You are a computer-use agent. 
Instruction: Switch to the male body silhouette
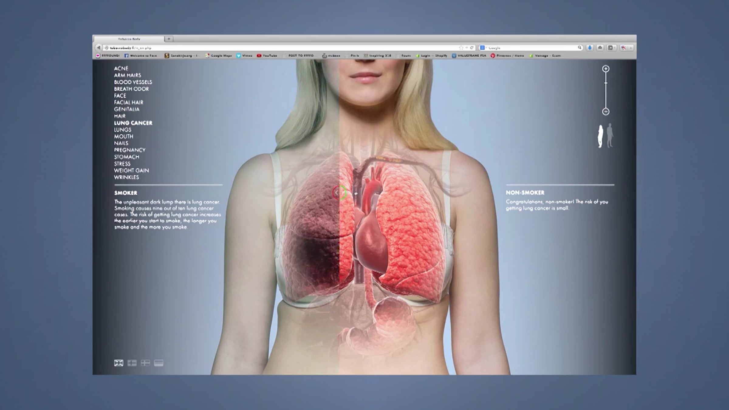610,135
